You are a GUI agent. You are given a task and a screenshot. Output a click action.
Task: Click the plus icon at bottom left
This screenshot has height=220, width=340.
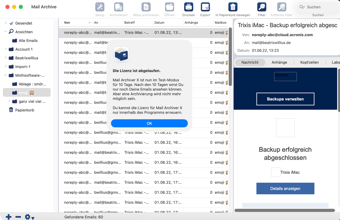(9, 217)
